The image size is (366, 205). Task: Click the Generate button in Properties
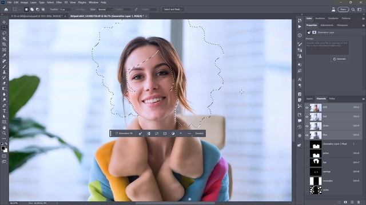[x=340, y=59]
